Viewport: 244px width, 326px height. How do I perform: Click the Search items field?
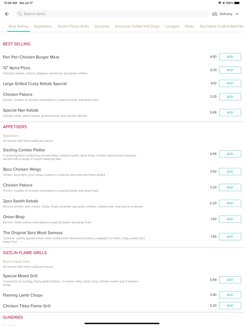tap(112, 14)
